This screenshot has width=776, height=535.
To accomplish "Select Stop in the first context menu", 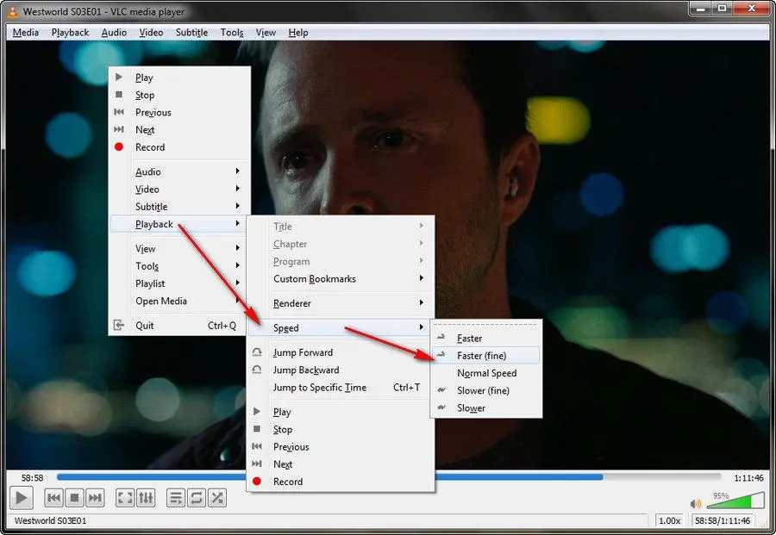I will coord(179,95).
